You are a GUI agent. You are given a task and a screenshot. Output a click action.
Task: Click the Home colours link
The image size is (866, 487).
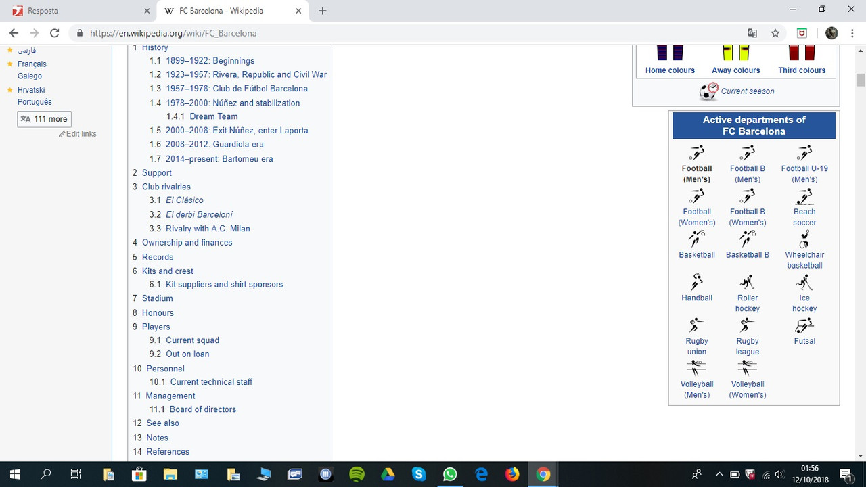point(670,70)
